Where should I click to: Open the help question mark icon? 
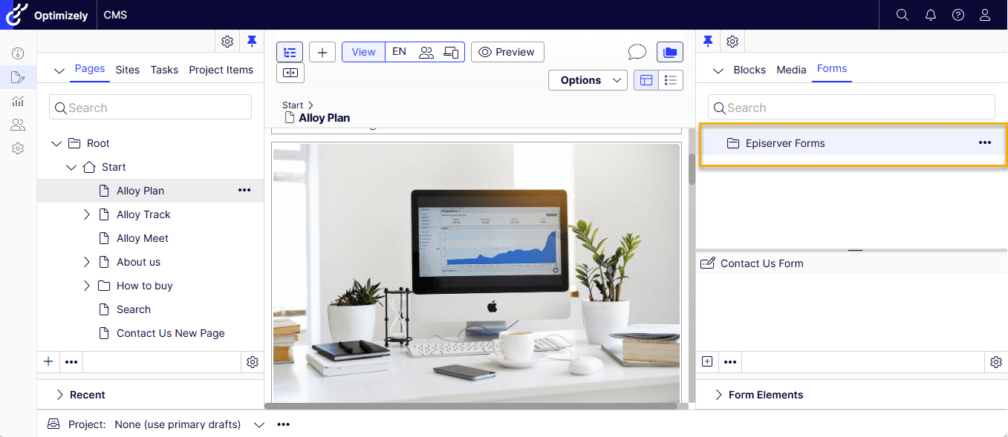958,15
